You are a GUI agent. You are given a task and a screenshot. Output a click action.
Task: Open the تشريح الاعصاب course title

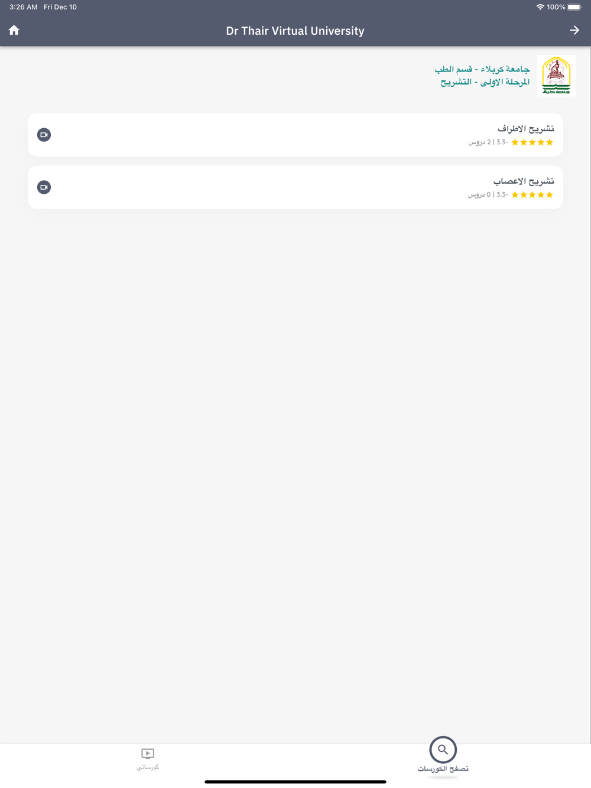pos(524,181)
